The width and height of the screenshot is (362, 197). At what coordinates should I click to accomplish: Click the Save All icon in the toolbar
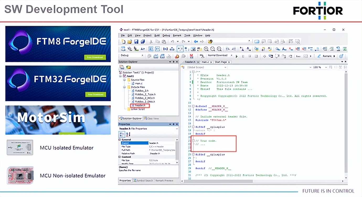click(143, 42)
